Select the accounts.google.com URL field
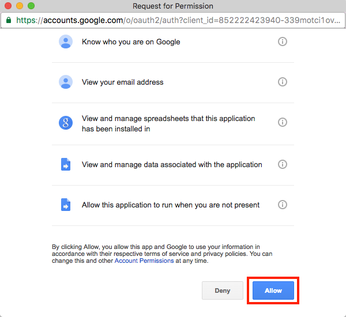Screen dimensions: 346x317 point(173,20)
